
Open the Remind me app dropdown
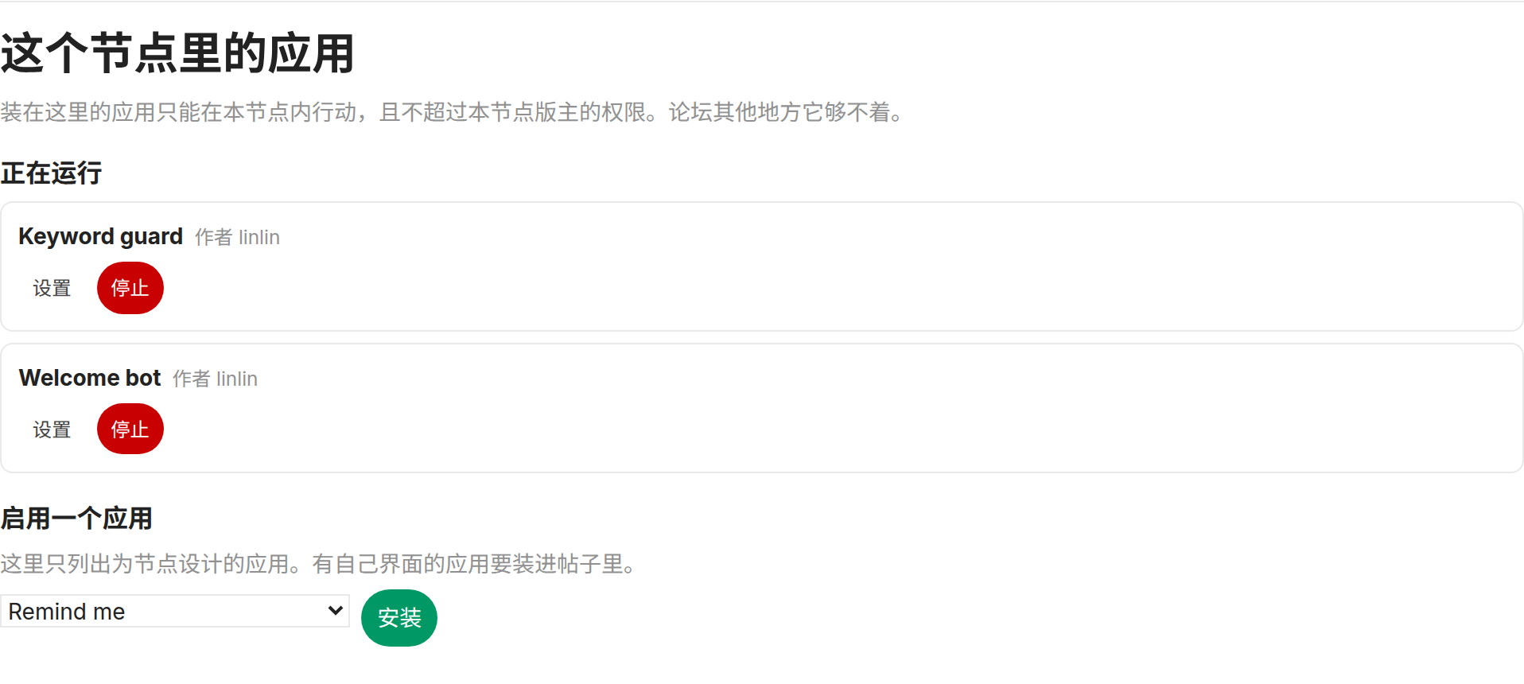[x=175, y=612]
